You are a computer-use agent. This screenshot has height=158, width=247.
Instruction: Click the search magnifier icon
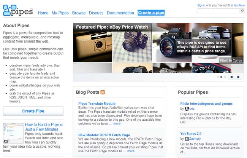coord(242,11)
